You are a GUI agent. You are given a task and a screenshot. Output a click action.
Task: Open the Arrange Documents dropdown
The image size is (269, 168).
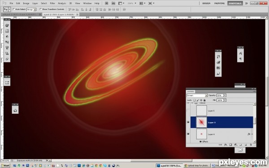(x=142, y=3)
